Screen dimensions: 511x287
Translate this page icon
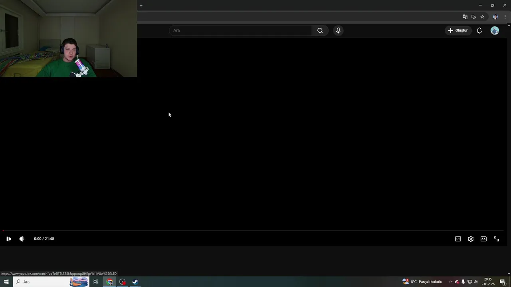coord(465,17)
